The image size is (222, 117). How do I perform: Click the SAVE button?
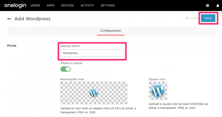point(208,18)
